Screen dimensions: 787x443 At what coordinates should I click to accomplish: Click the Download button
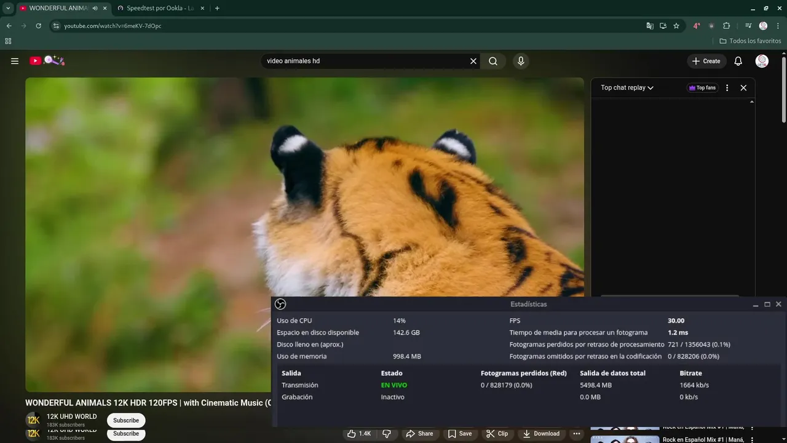pos(541,434)
